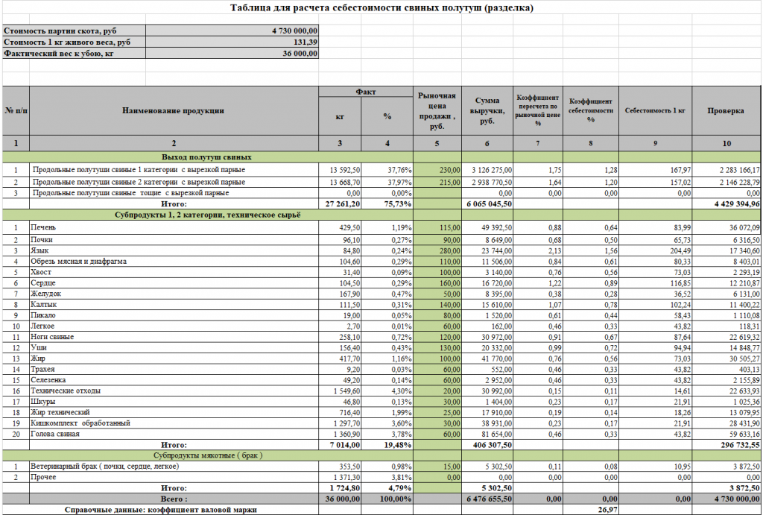Screen dimensions: 763x515
Task: Select the Голова свиная product name cell
Action: click(x=174, y=434)
